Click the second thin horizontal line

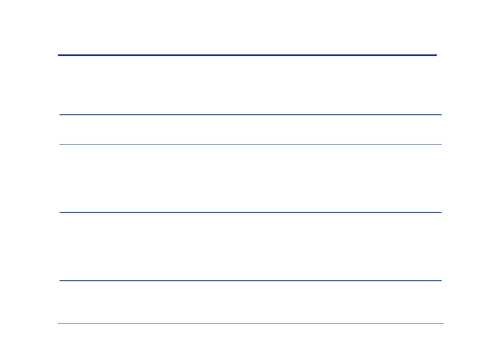pyautogui.click(x=250, y=145)
